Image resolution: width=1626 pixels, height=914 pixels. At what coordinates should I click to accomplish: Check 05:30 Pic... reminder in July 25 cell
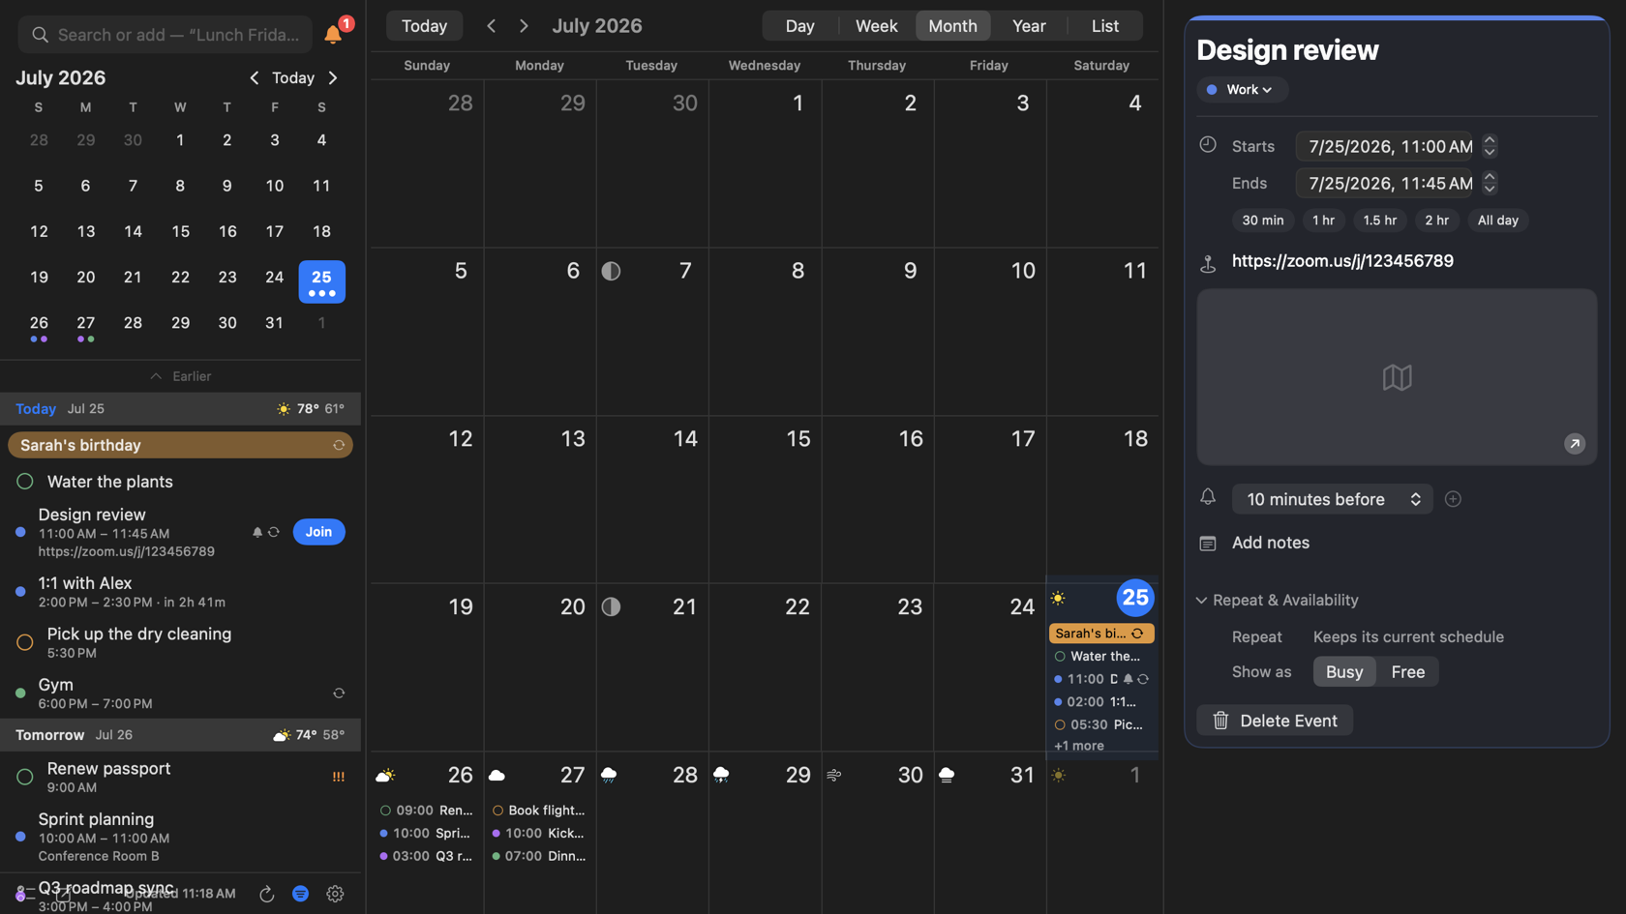point(1060,724)
